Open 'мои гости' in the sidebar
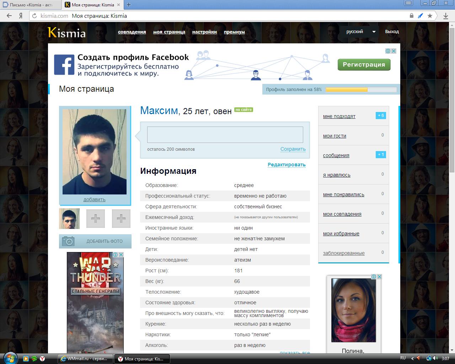 [x=334, y=136]
